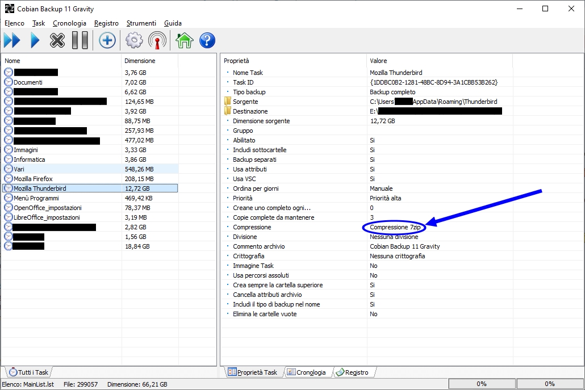Abort backup using the X icon
The width and height of the screenshot is (585, 390).
(57, 40)
